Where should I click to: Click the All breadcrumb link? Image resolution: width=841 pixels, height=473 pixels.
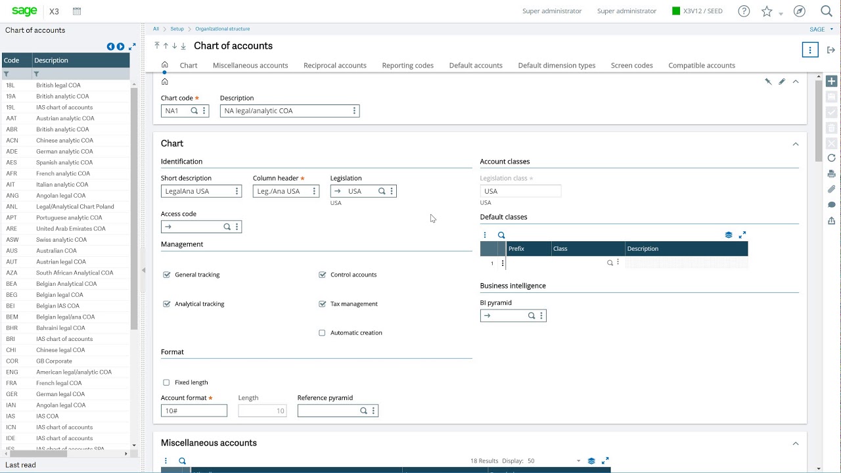click(x=156, y=29)
